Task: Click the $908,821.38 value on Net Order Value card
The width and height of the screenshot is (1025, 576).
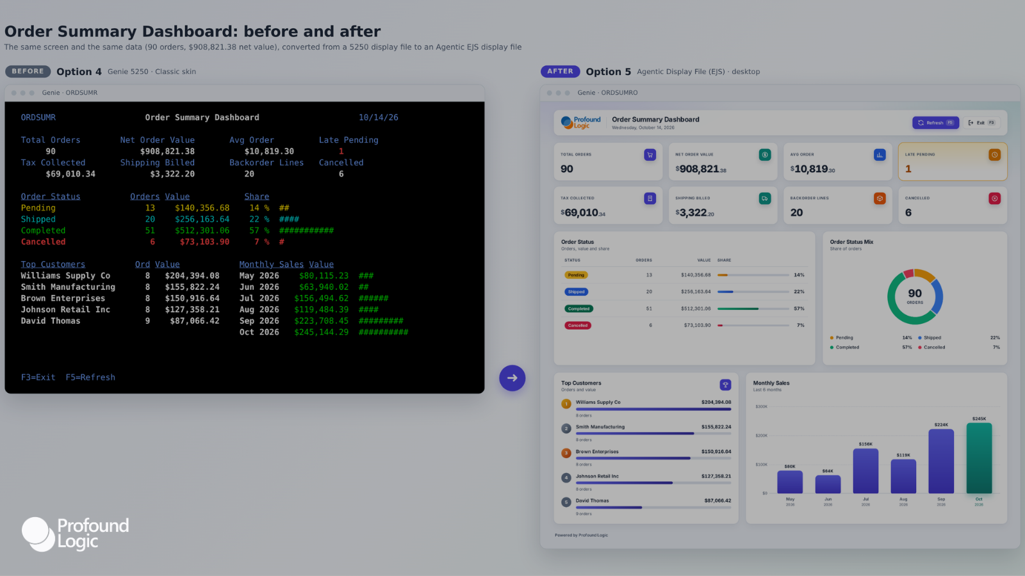Action: [x=701, y=169]
